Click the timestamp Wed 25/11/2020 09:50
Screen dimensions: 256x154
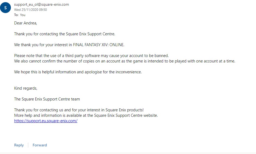click(x=30, y=10)
